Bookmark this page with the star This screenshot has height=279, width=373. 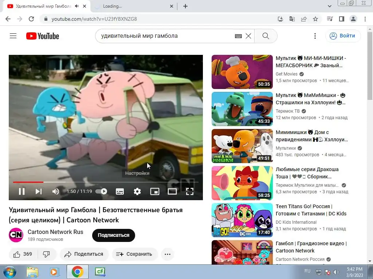coord(315,19)
